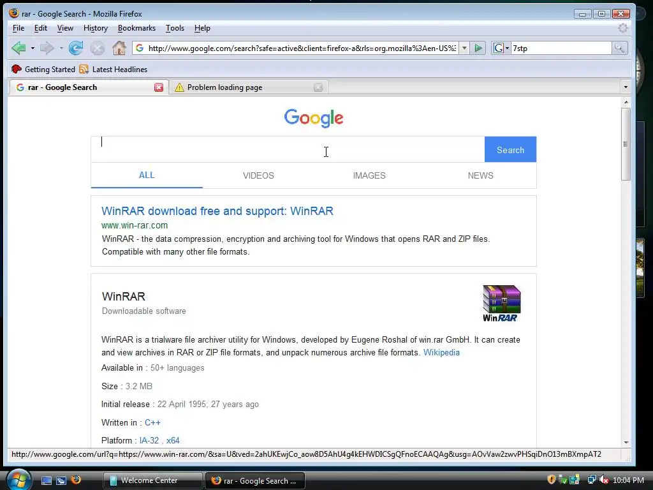Open the Wikipedia link

point(441,352)
